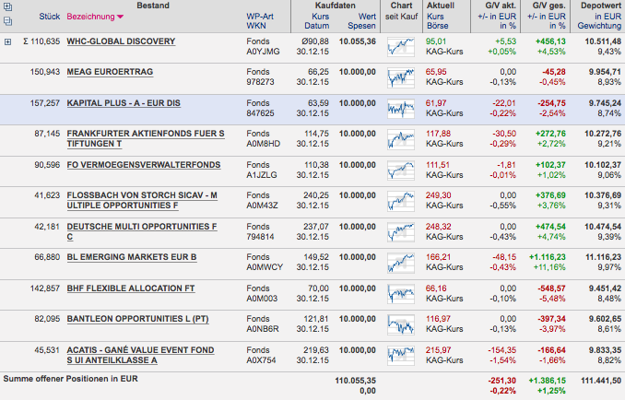The image size is (625, 400).
Task: Open the WHC-GLOBAL DISCOVERY fund link
Action: (121, 41)
